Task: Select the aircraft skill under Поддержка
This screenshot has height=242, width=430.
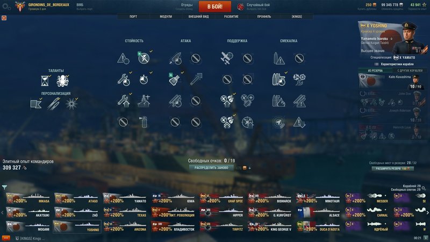Action: pyautogui.click(x=227, y=58)
